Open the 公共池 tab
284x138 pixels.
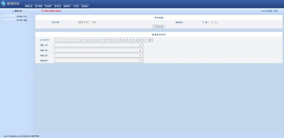tap(76, 6)
